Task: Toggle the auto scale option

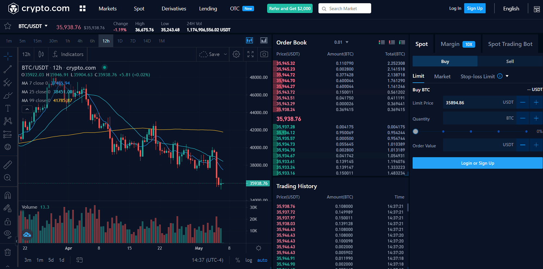Action: (x=262, y=260)
